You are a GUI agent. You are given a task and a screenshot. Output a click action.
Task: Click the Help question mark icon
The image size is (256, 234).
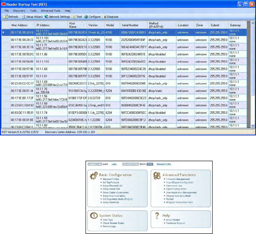(157, 216)
